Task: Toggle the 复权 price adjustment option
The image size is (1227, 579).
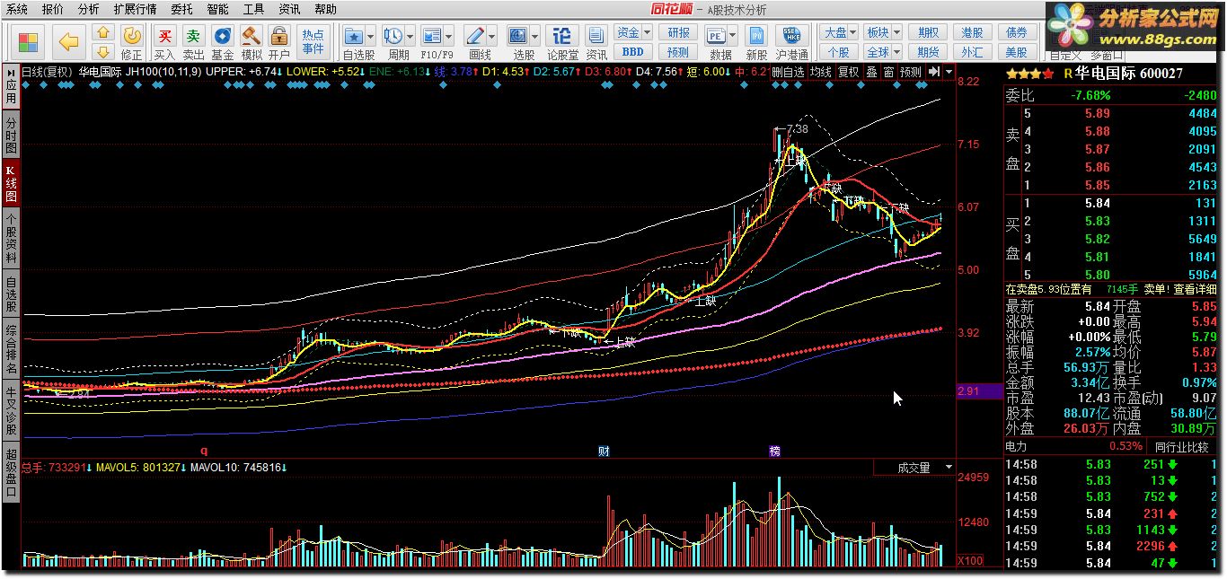Action: [x=848, y=72]
